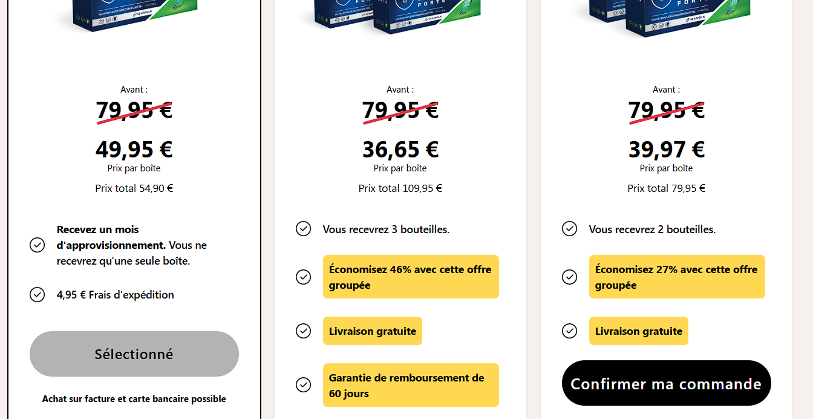Click checkmark icon beside 'Vous recevrez 3 bouteilles'
The height and width of the screenshot is (419, 813).
click(303, 229)
